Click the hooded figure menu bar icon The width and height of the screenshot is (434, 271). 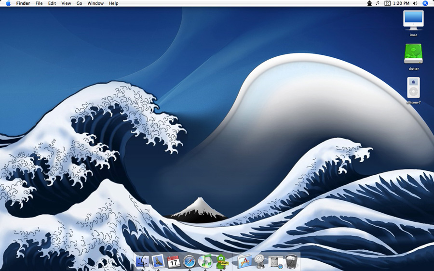pos(369,3)
